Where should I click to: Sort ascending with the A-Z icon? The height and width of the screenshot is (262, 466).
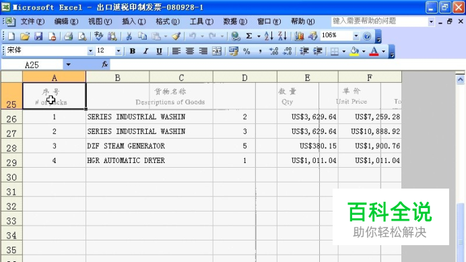269,36
